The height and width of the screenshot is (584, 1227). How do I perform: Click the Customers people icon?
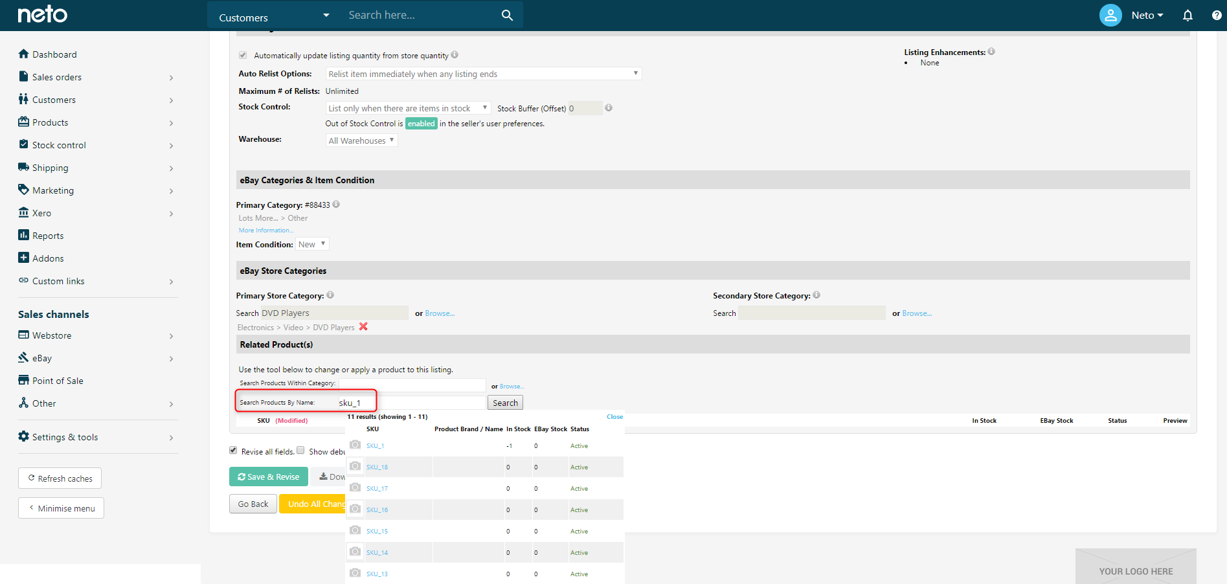coord(24,99)
